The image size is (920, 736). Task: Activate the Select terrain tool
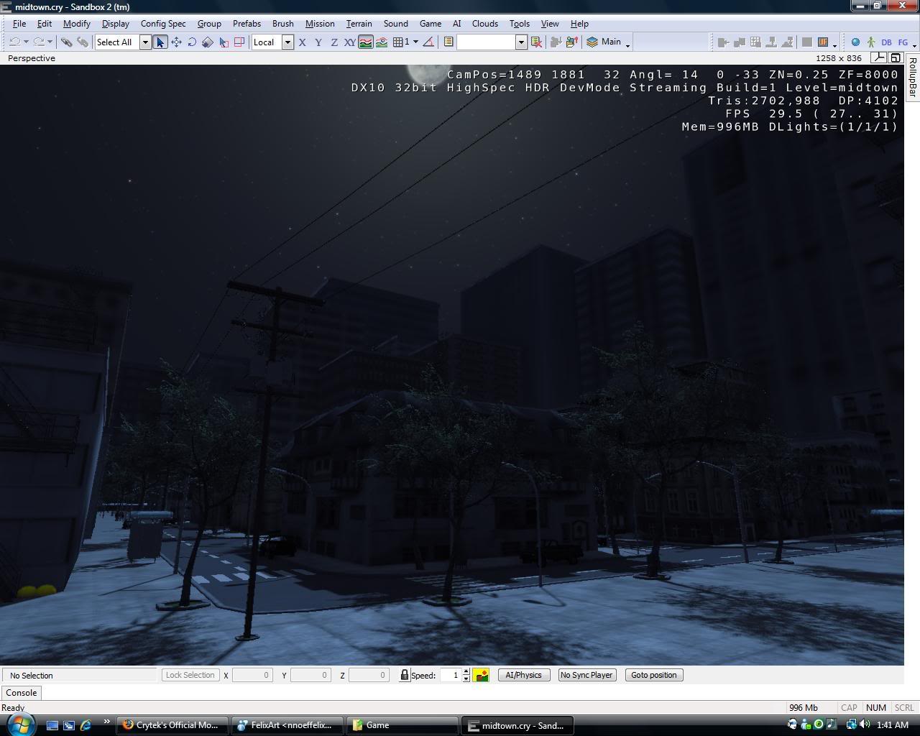click(x=224, y=42)
